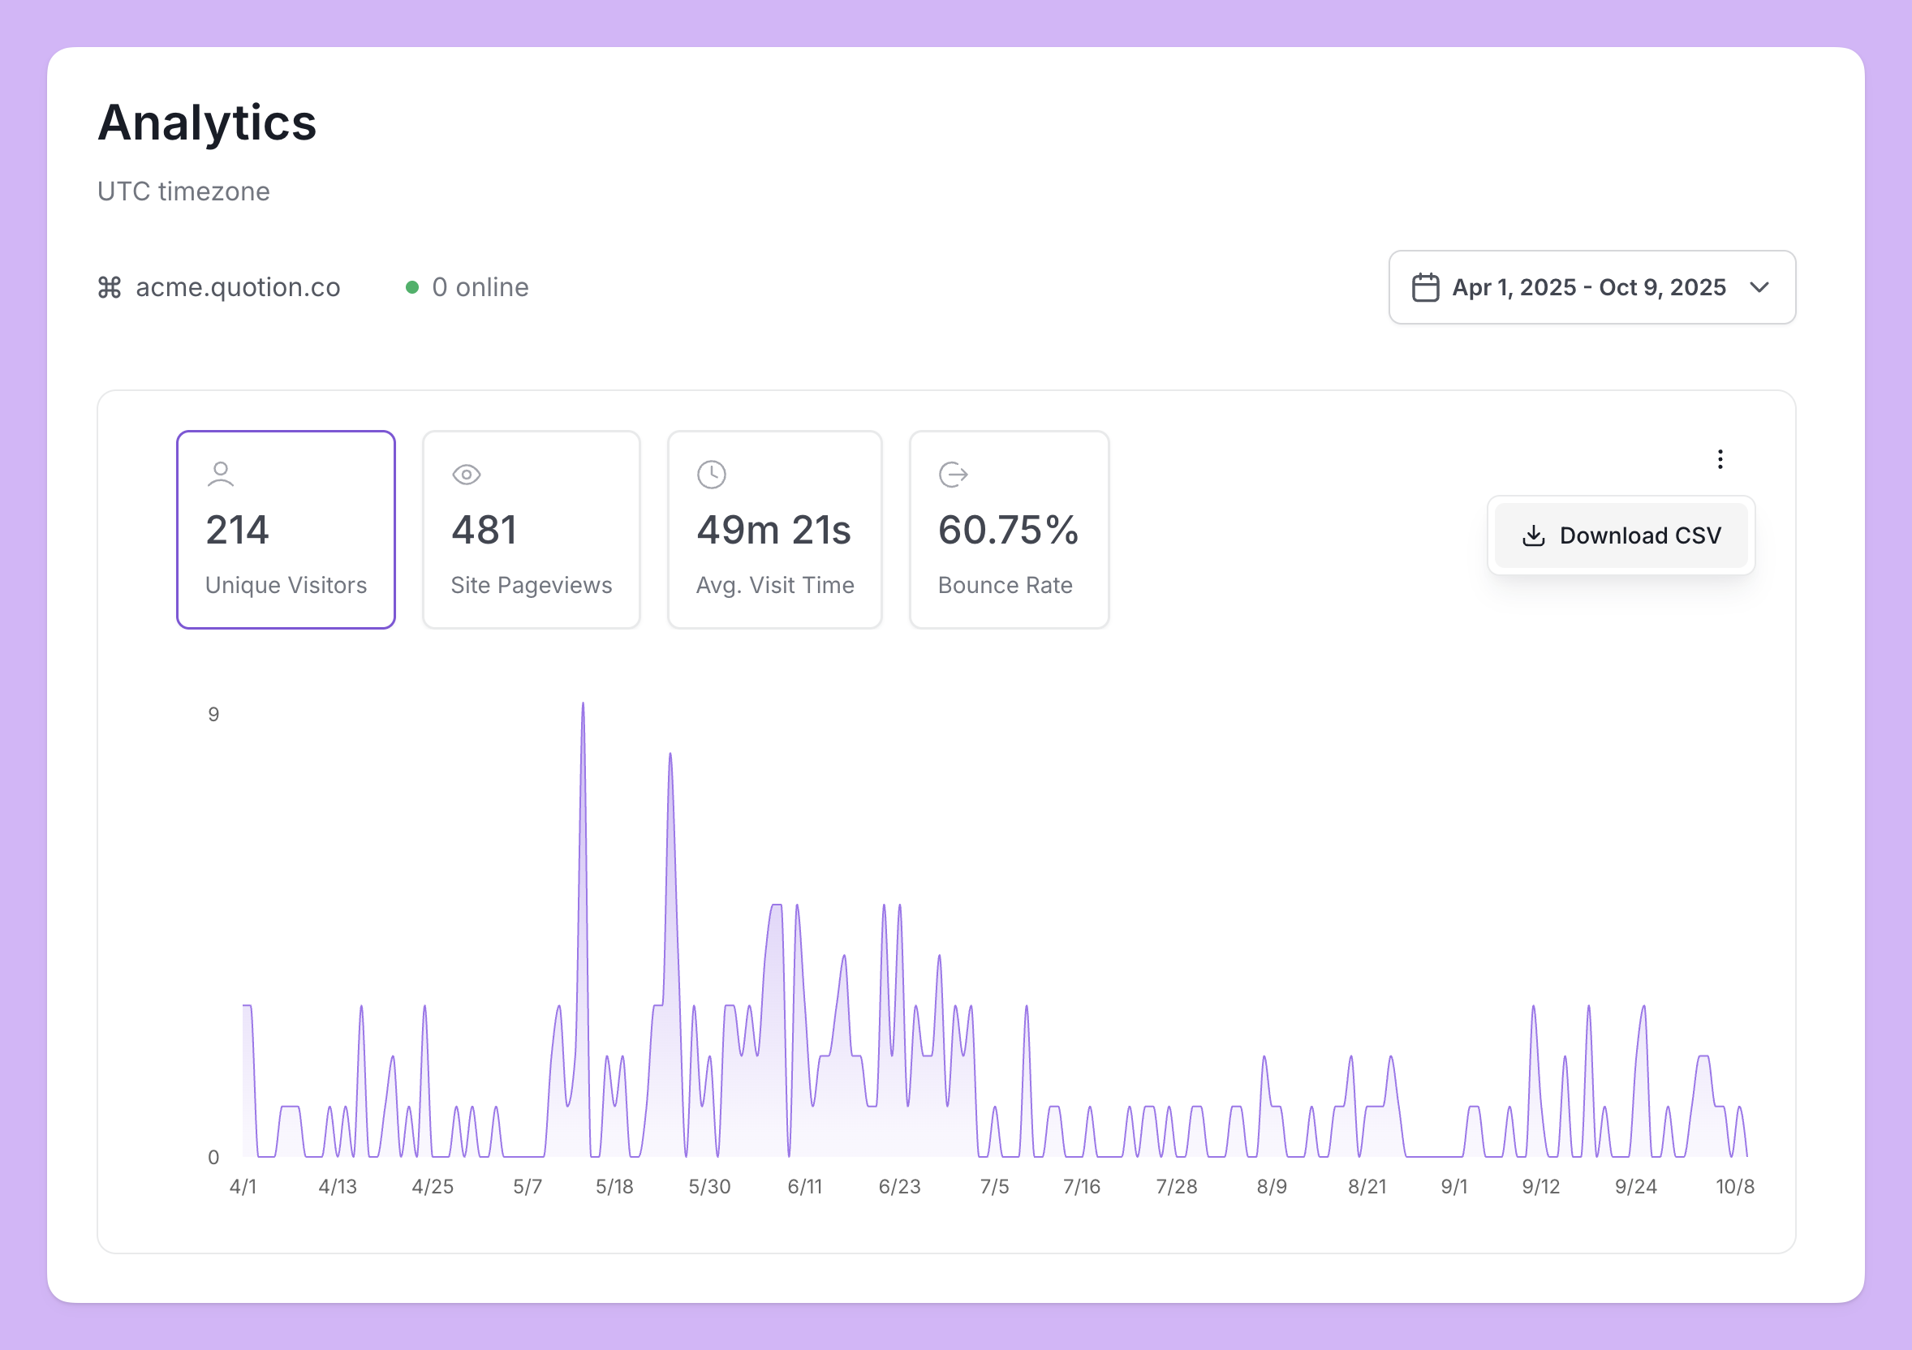Show the Avg. Visit Time metric
The width and height of the screenshot is (1912, 1350).
coord(773,529)
